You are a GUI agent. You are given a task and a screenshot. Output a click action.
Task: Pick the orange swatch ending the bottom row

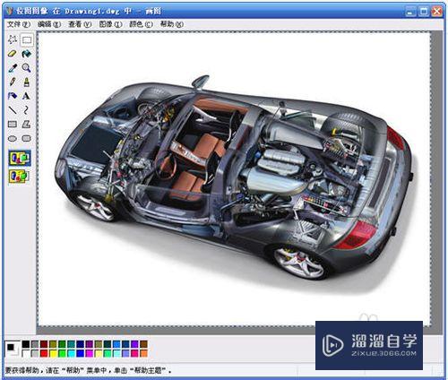[143, 354]
